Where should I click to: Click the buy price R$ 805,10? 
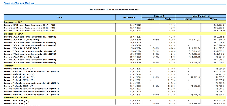click(196, 77)
